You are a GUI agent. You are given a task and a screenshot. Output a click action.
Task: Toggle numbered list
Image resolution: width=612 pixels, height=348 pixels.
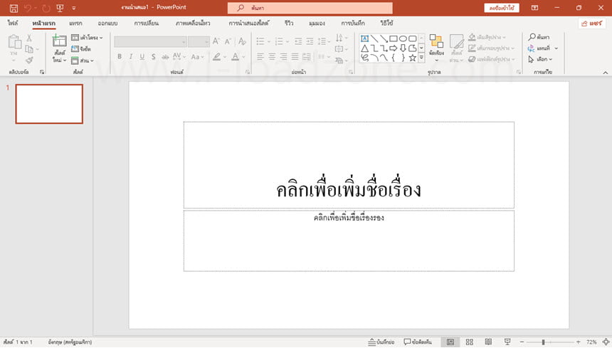279,41
